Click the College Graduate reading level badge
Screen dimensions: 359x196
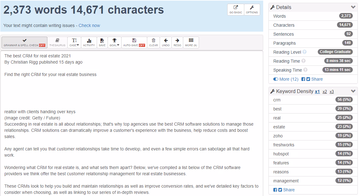(x=335, y=52)
